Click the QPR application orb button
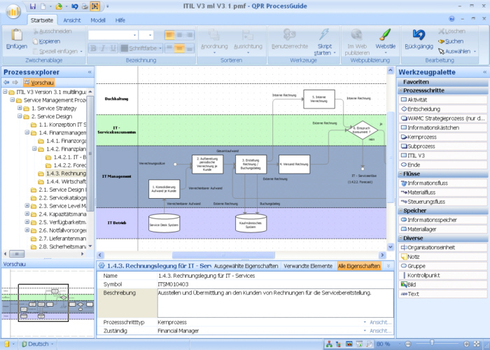This screenshot has width=490, height=350. 13,11
